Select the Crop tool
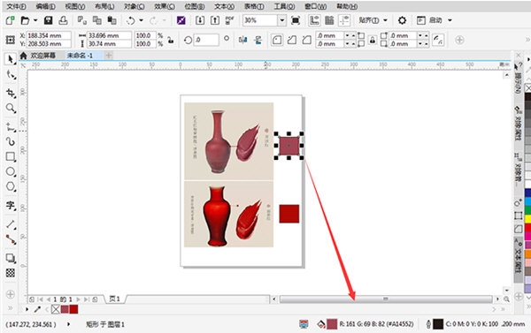531x333 pixels. pos(11,92)
